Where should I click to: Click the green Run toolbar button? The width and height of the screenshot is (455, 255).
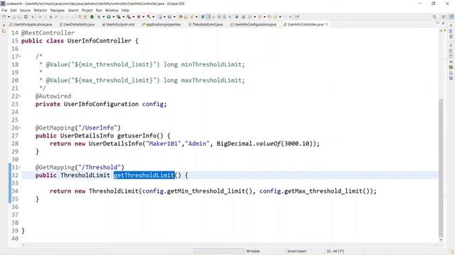109,17
